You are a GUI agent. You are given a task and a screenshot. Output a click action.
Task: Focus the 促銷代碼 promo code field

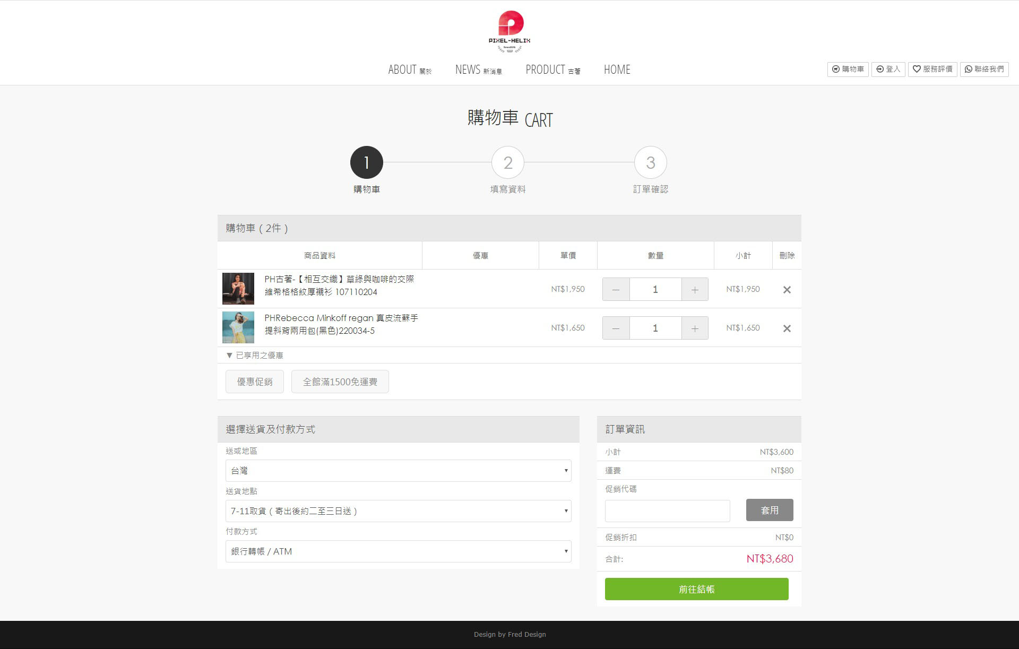pyautogui.click(x=667, y=510)
